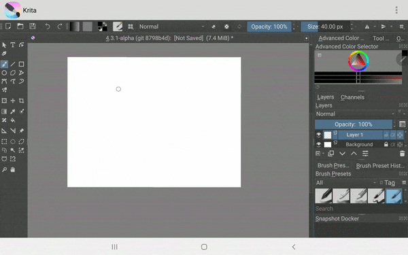Select the Polygon tool
Screen dimensions: 408x255
coord(13,73)
